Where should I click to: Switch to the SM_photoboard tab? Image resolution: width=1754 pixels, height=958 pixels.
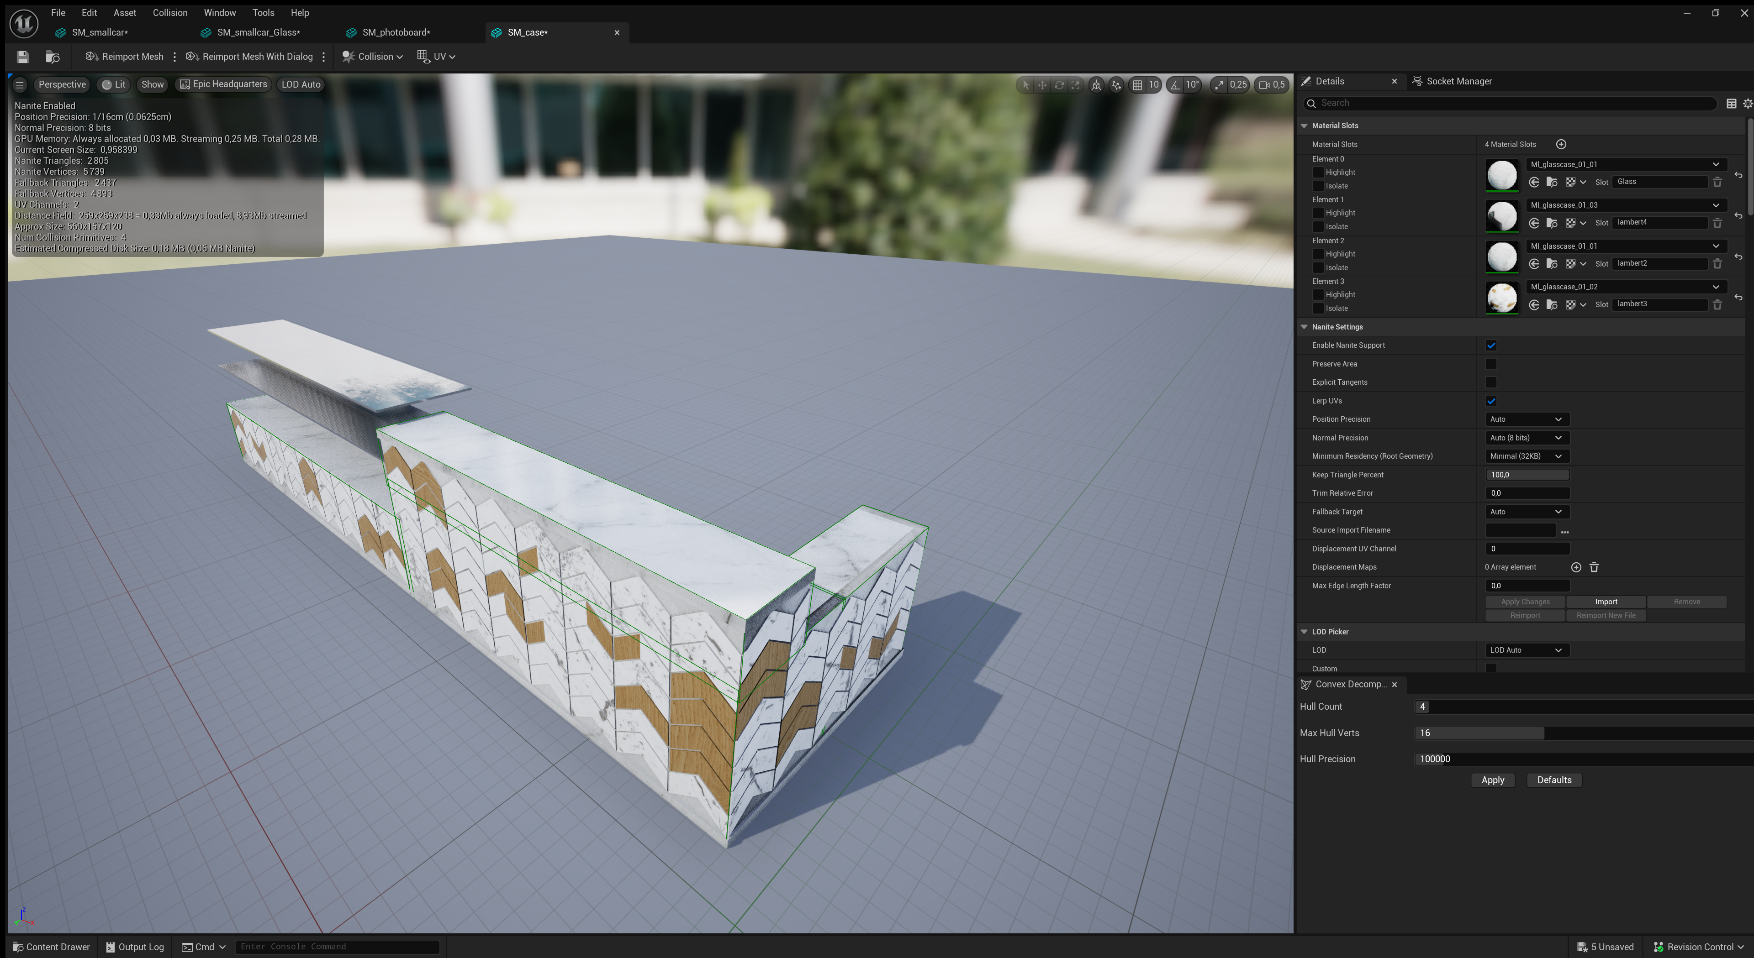click(x=396, y=32)
